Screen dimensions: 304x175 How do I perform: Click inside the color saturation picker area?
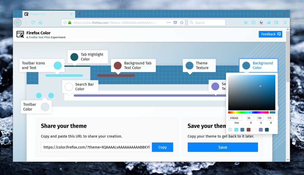pyautogui.click(x=252, y=92)
